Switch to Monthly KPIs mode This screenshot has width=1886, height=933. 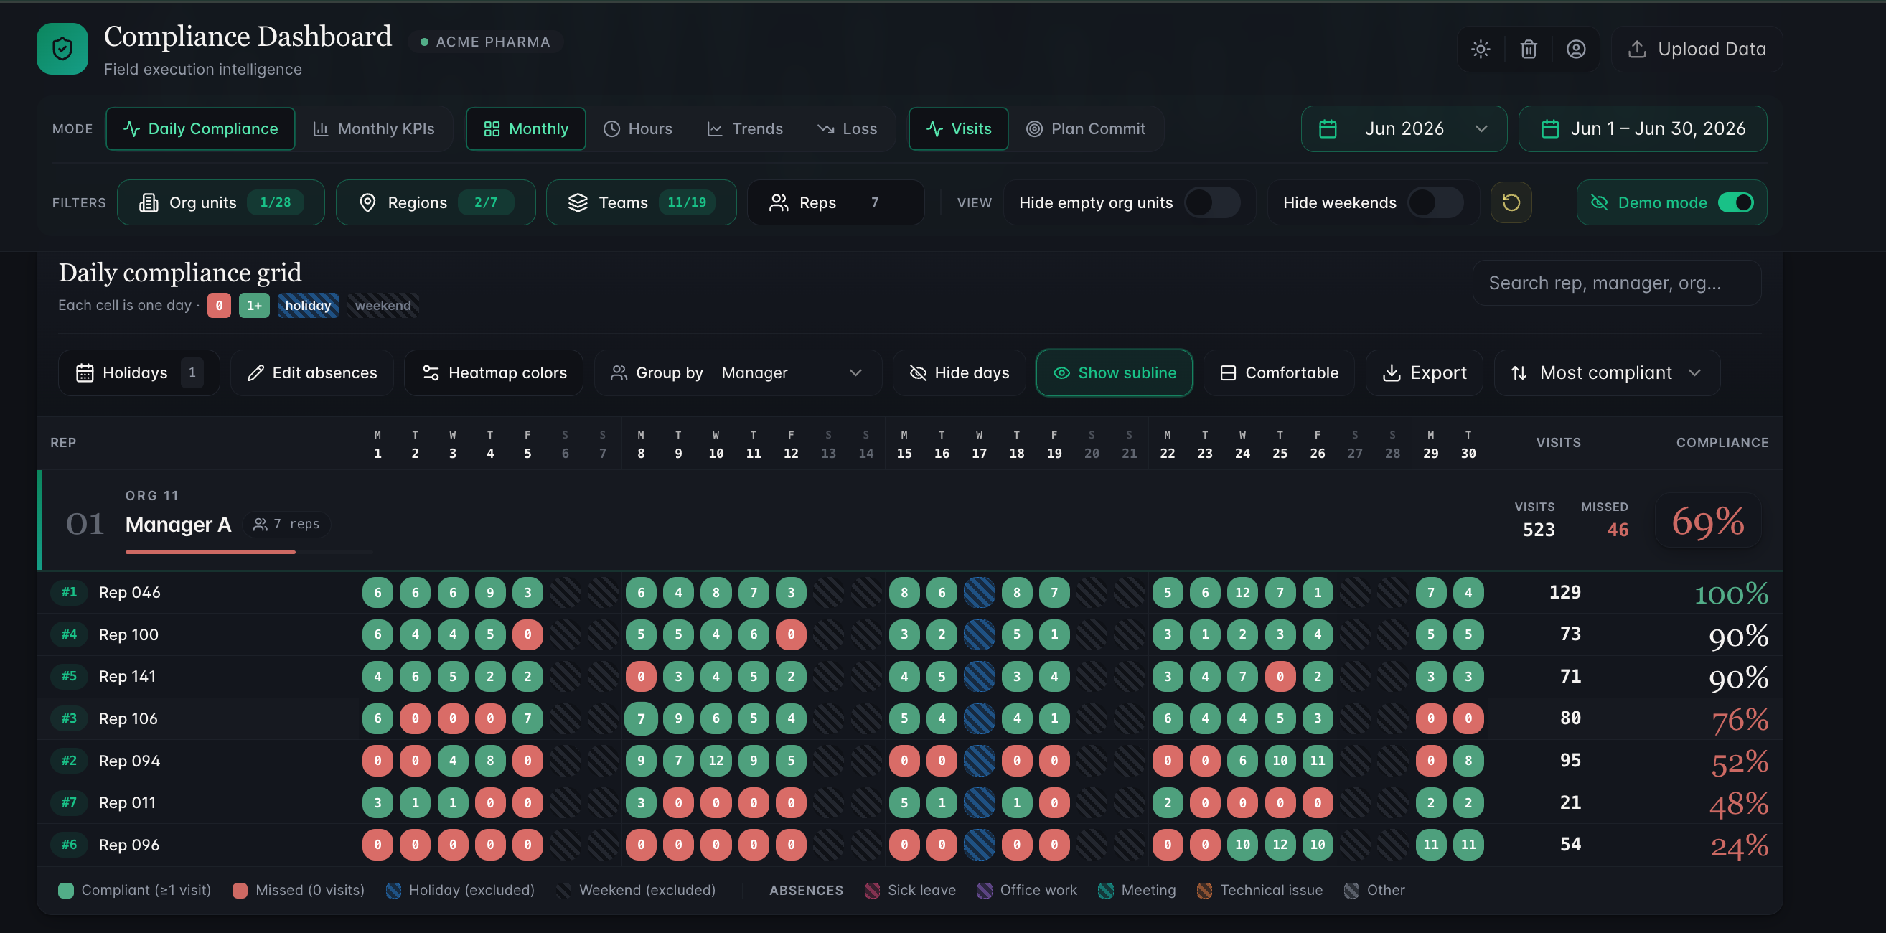(x=373, y=129)
